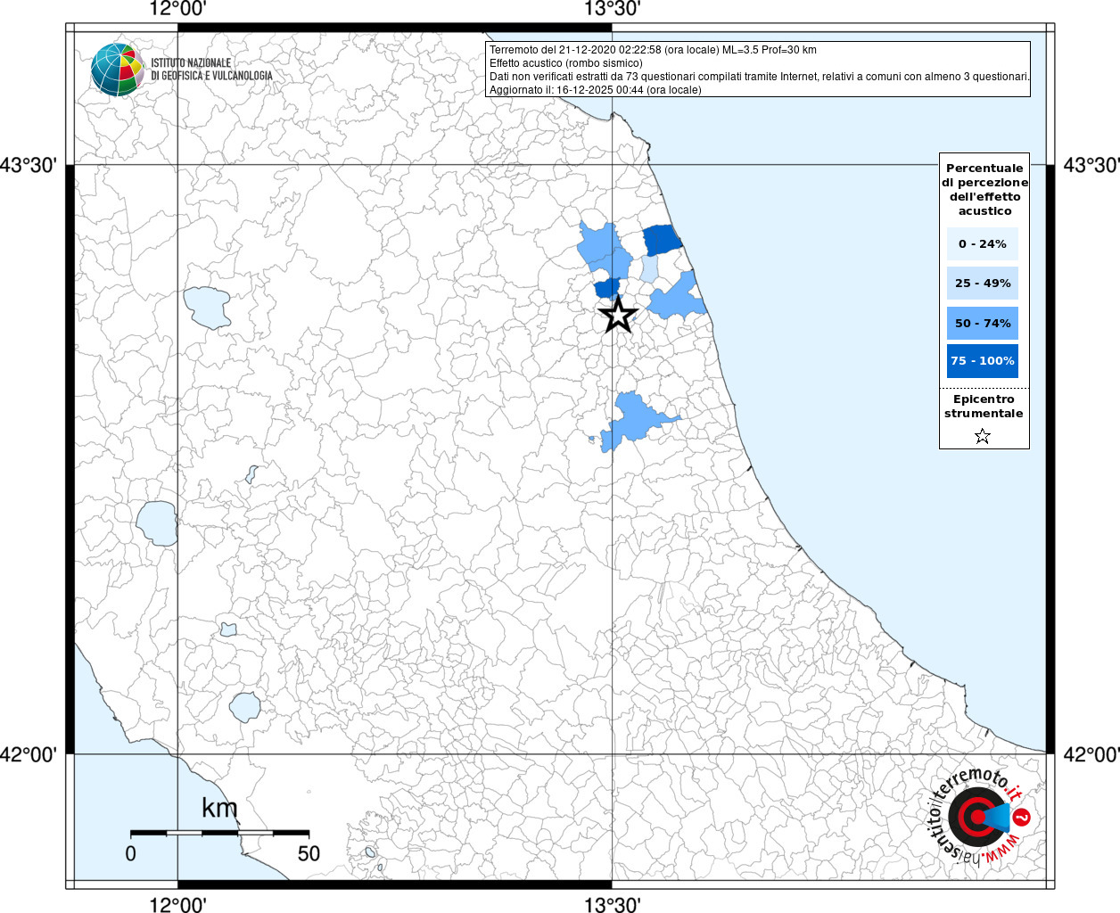Click the dark blue coastal municipality
Screen dimensions: 1120x913
(662, 240)
